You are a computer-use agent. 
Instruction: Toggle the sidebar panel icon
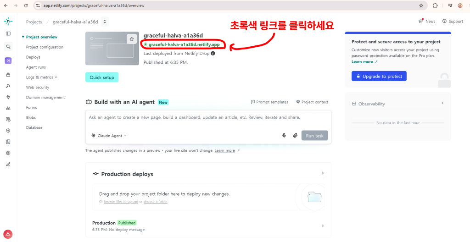click(8, 33)
